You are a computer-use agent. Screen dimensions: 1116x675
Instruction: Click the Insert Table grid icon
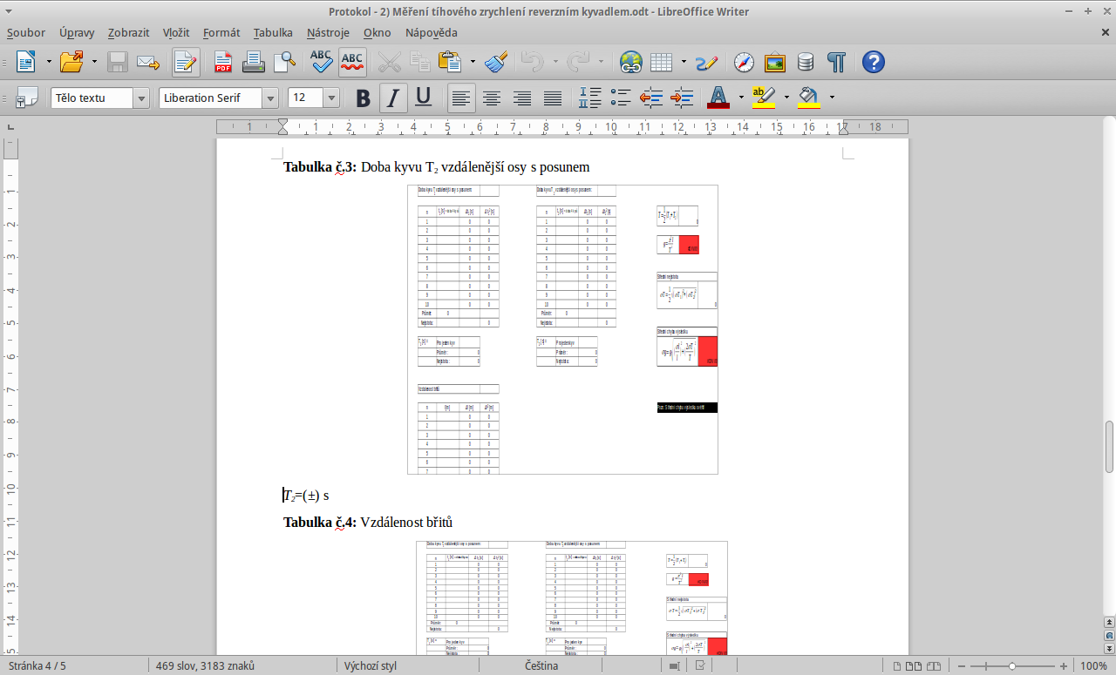tap(661, 62)
